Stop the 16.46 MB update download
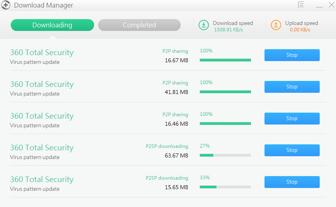The width and height of the screenshot is (336, 207). point(292,119)
